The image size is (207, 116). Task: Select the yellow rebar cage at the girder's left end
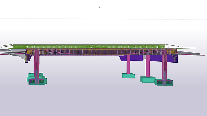(x=30, y=52)
